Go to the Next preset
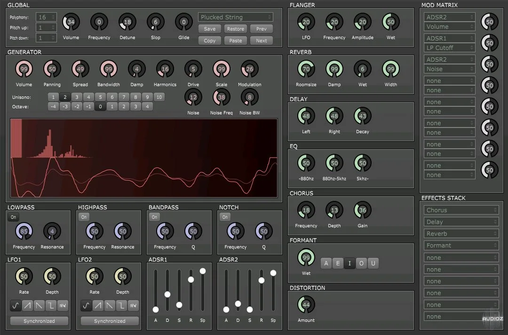 tap(262, 40)
